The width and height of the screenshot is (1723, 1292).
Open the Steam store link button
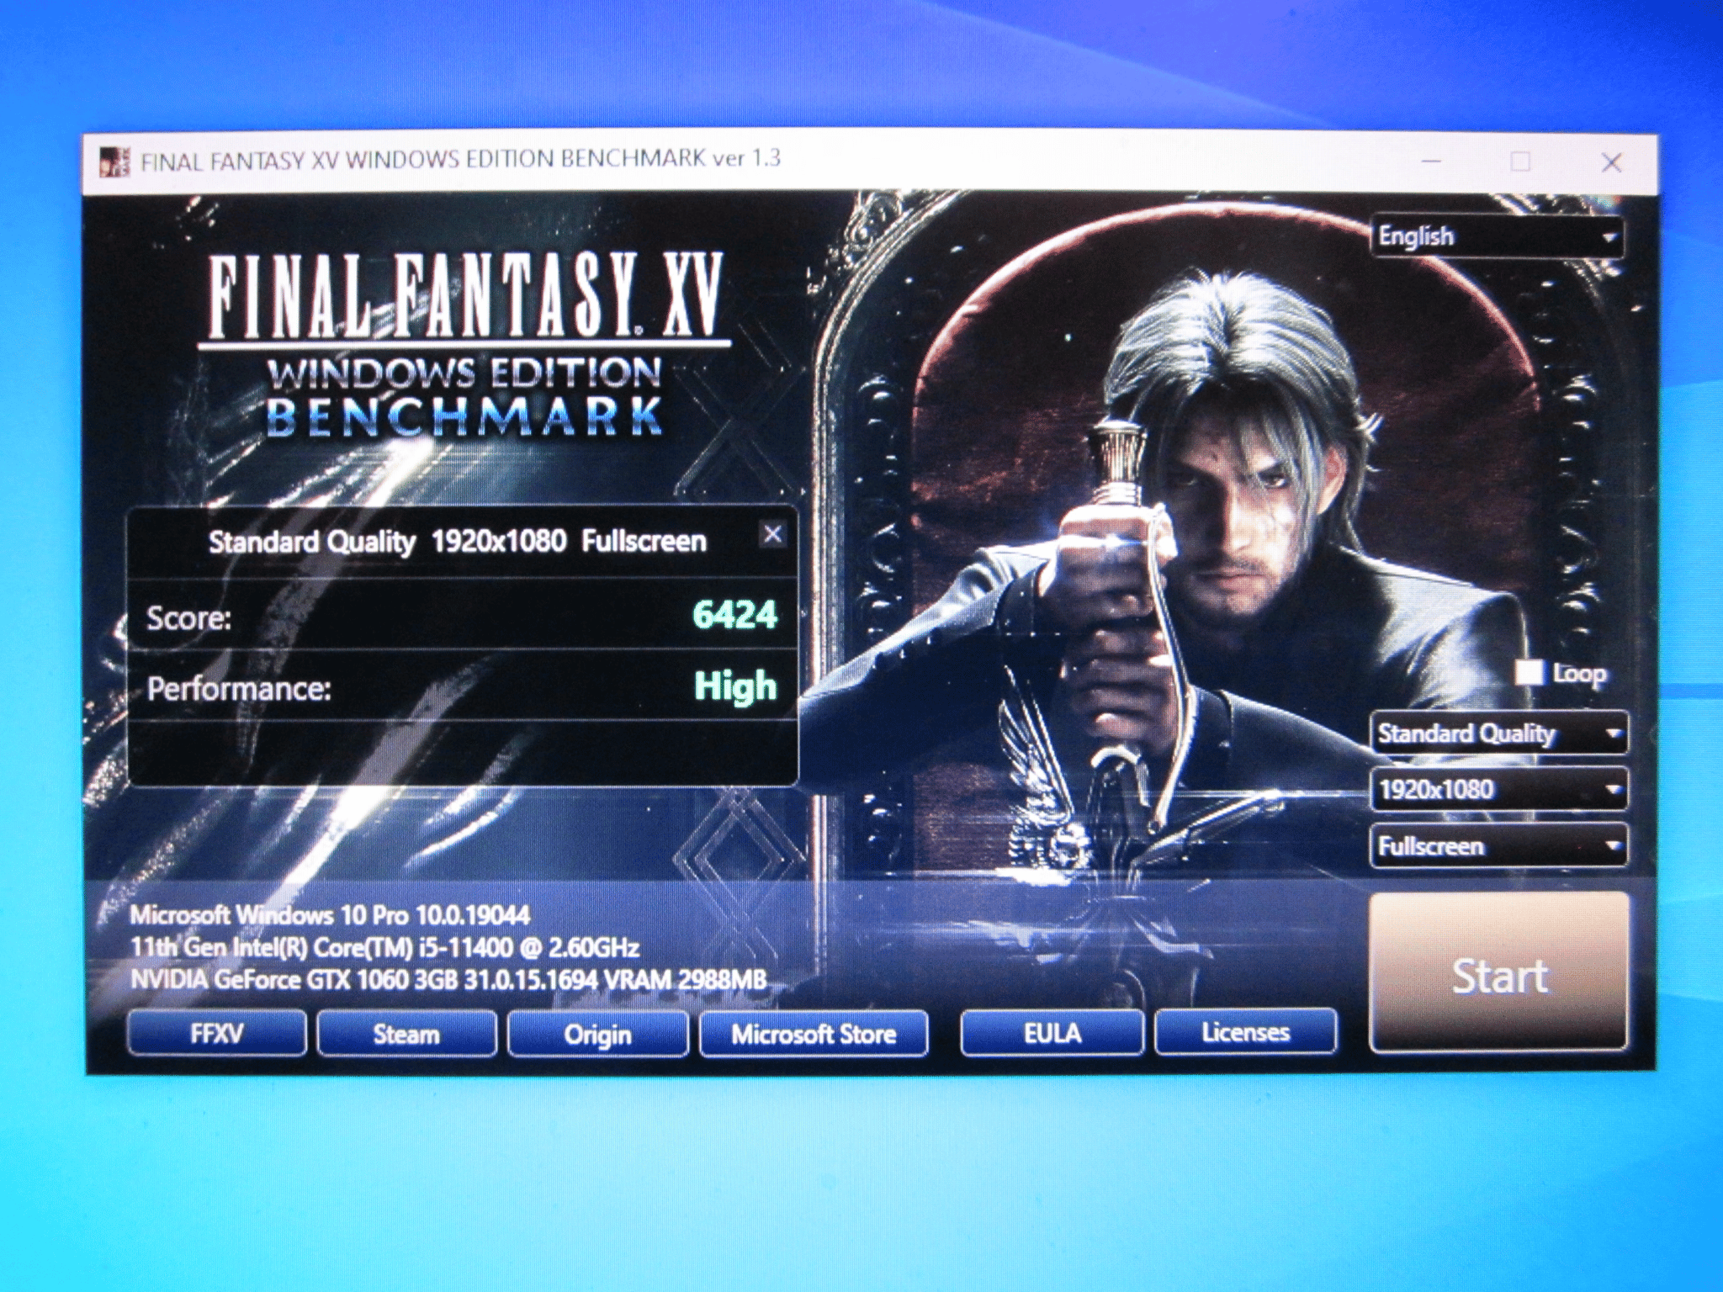406,1034
